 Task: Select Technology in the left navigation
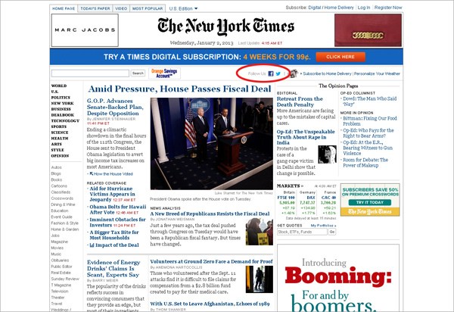click(x=65, y=121)
